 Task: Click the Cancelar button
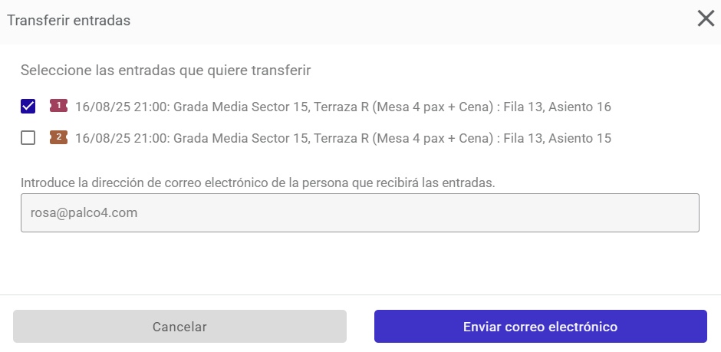179,326
